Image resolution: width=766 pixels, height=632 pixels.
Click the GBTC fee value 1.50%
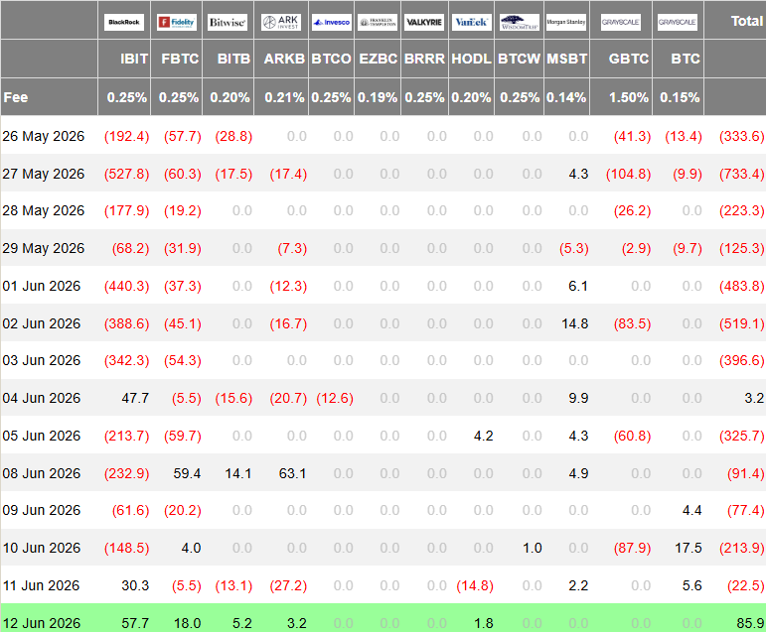click(629, 97)
